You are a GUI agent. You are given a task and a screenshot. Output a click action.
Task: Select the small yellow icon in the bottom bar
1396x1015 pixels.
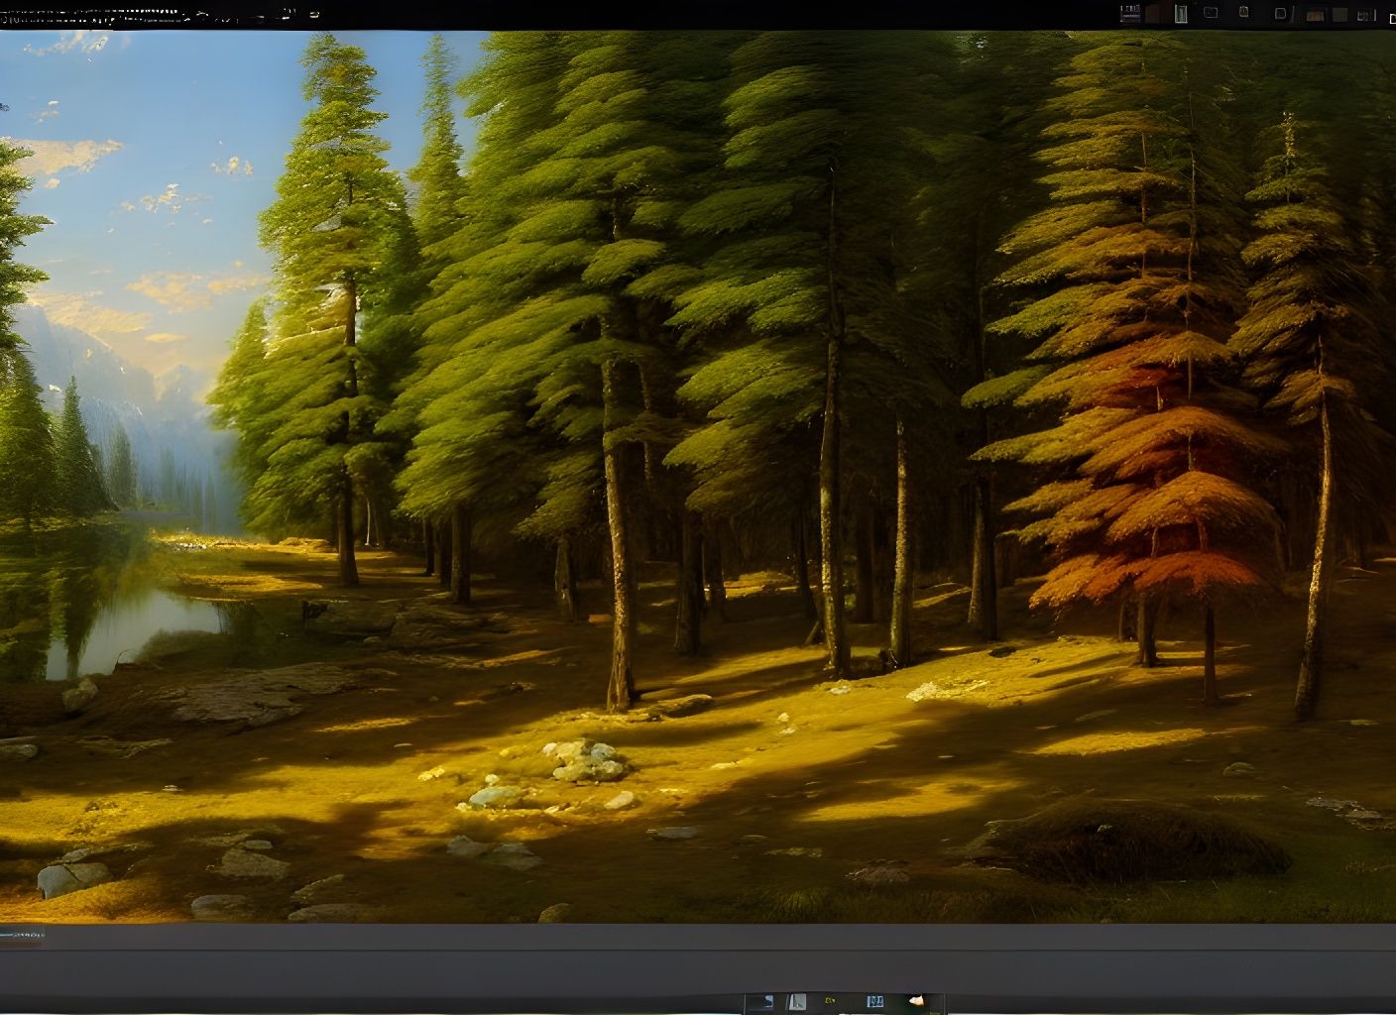[830, 1000]
